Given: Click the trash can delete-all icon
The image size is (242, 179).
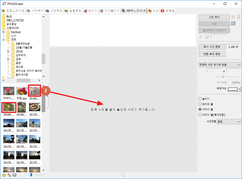Looking at the screenshot, I should coord(239,17).
